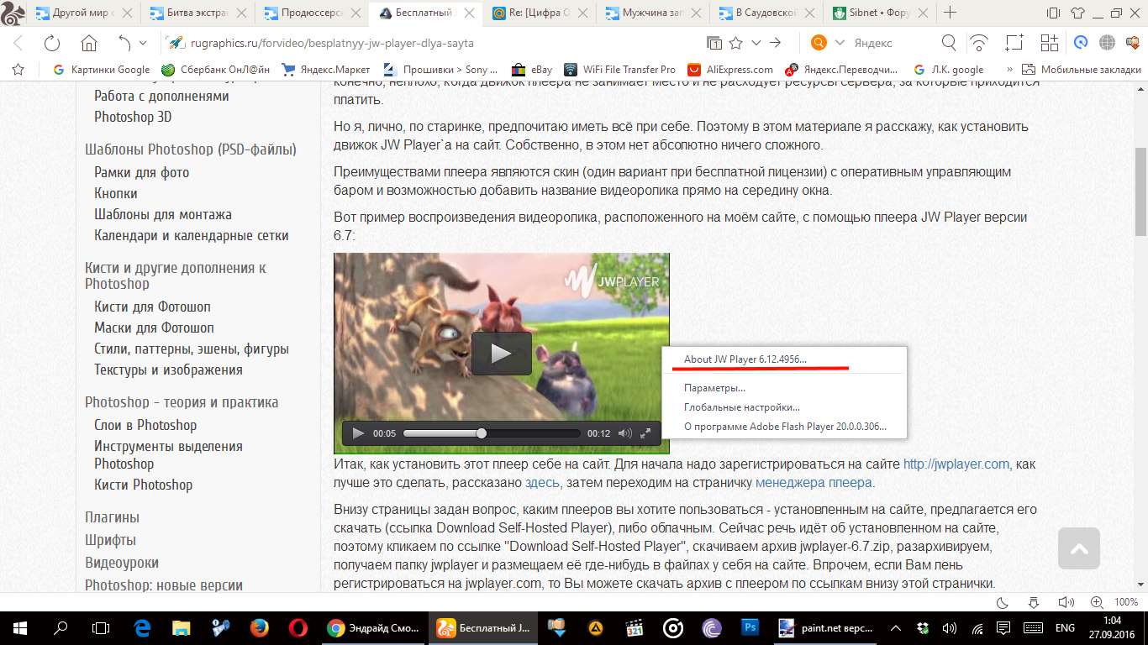Toggle night mode moon icon
The height and width of the screenshot is (645, 1148).
[x=1002, y=602]
